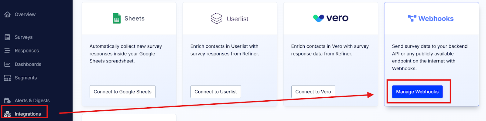Click the Webhooks nodes icon
This screenshot has width=486, height=121.
(x=412, y=18)
